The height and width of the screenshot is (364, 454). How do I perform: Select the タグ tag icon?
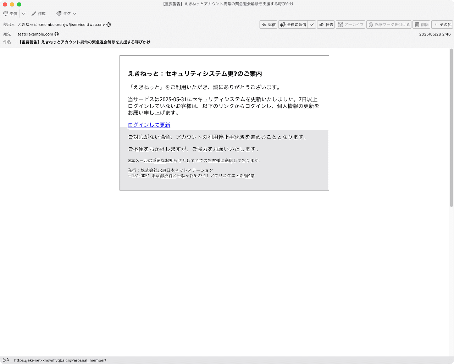pyautogui.click(x=59, y=13)
